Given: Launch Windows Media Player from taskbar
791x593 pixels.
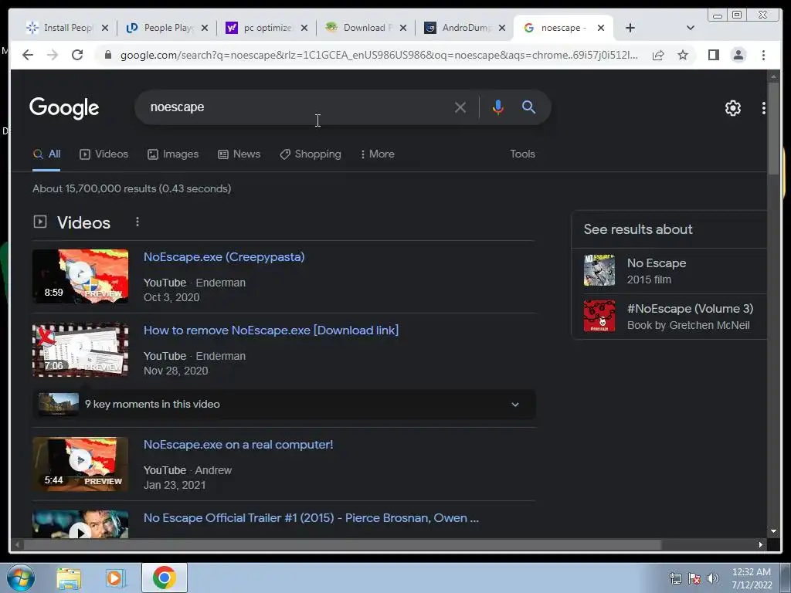Looking at the screenshot, I should pos(115,578).
